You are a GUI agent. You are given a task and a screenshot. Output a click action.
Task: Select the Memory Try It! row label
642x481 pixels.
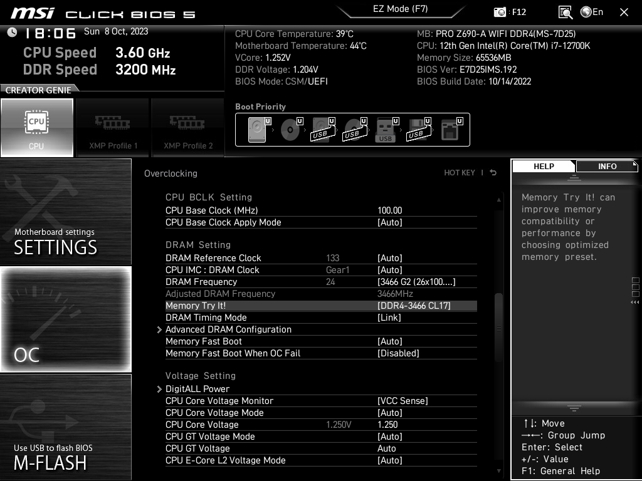click(x=196, y=305)
